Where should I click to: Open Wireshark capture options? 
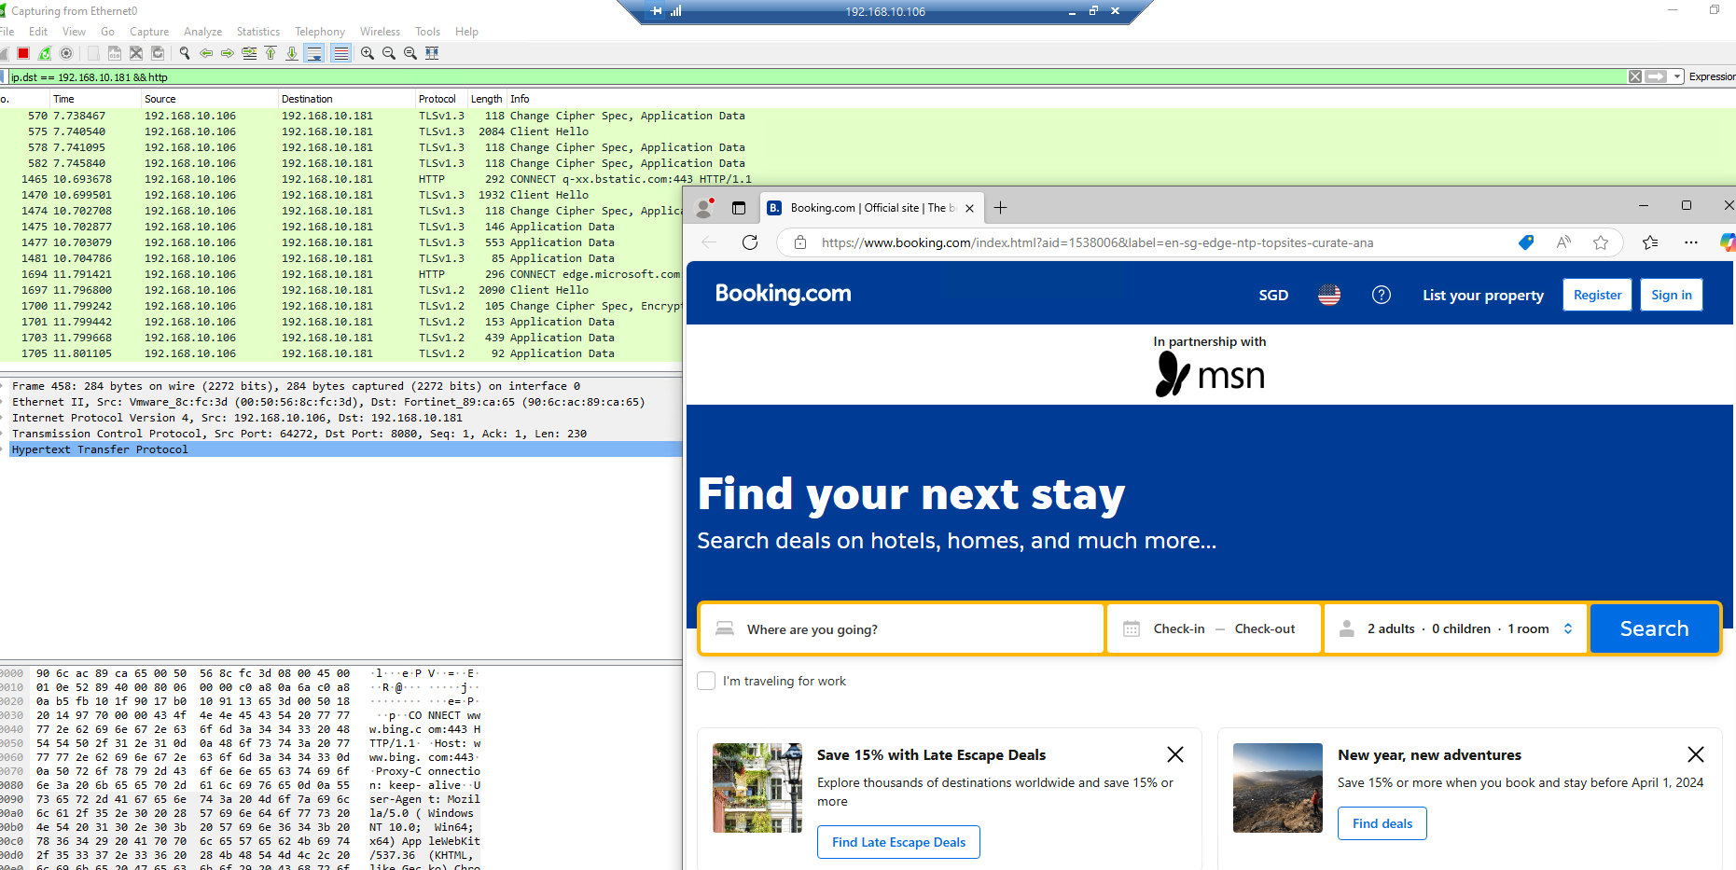pos(66,53)
